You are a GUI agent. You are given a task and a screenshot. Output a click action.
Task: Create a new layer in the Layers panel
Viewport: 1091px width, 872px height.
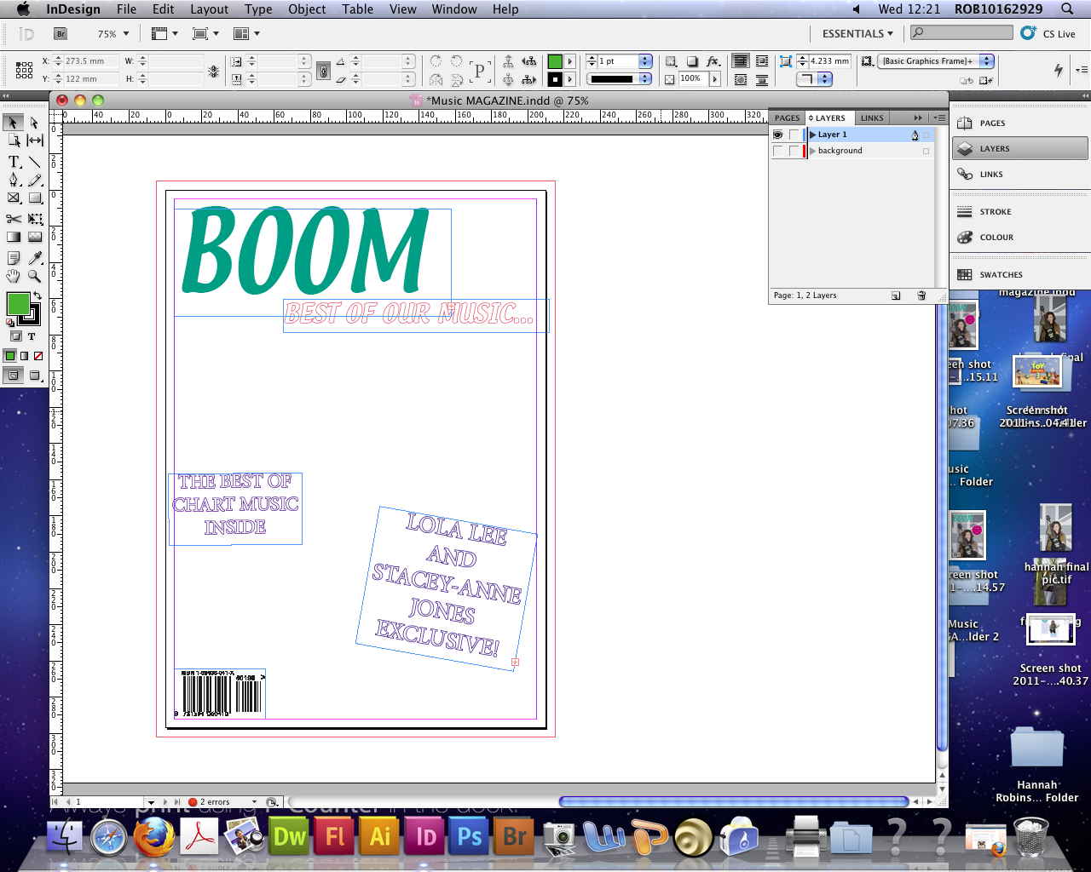pos(895,295)
